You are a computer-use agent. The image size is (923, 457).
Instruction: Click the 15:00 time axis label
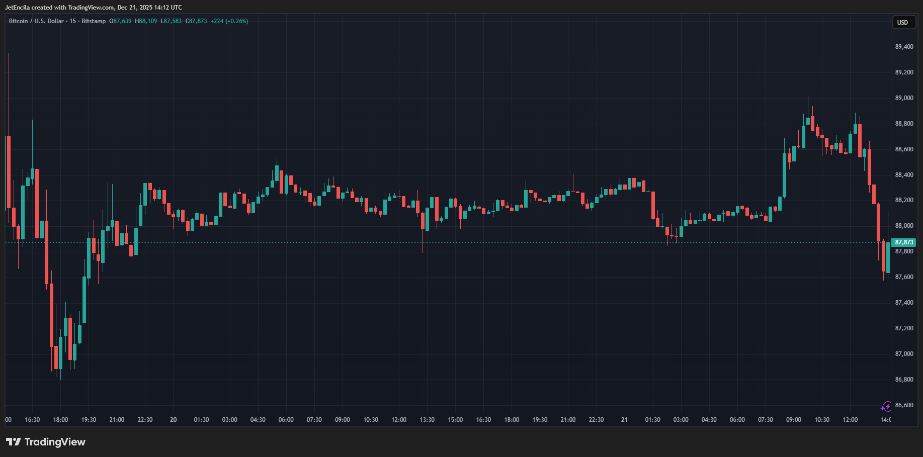coord(455,420)
